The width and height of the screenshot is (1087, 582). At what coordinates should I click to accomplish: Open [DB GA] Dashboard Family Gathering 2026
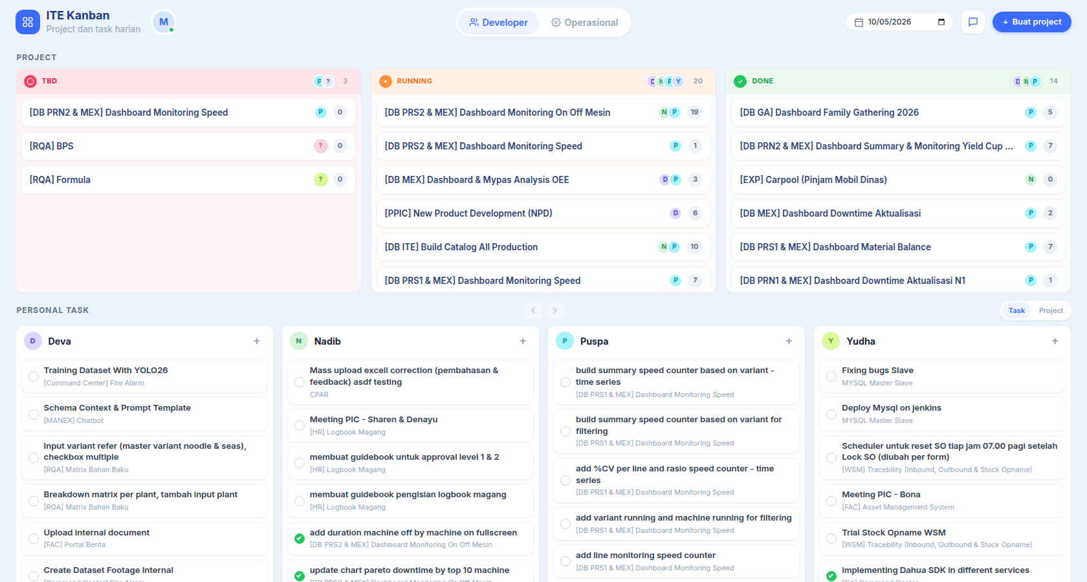898,113
